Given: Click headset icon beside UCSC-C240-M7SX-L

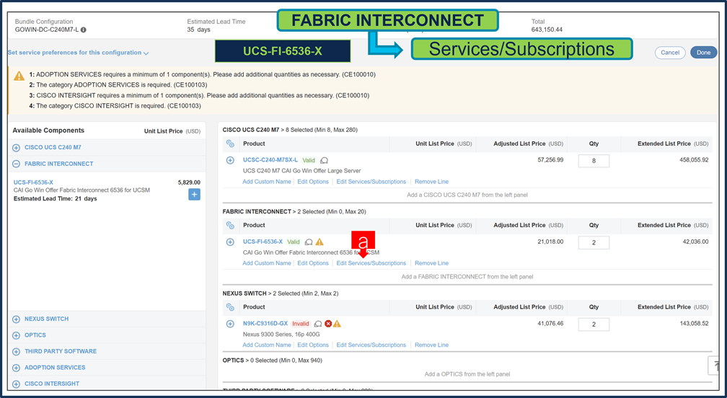Looking at the screenshot, I should 324,160.
